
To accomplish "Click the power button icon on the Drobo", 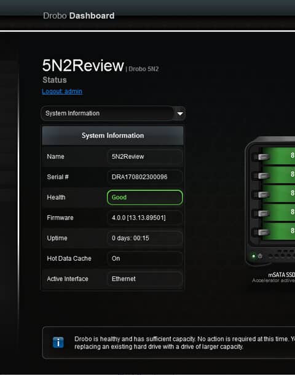I will click(260, 256).
